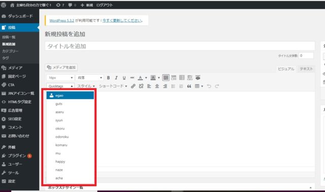Open the スタイル styles dropdown
325x192 pixels.
[86, 86]
